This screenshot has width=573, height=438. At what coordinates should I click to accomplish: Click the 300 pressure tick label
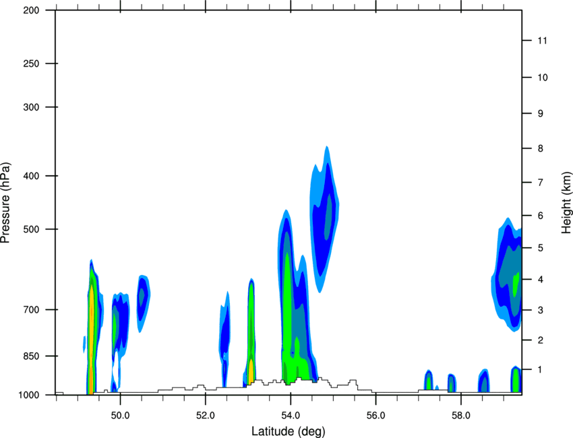point(31,107)
